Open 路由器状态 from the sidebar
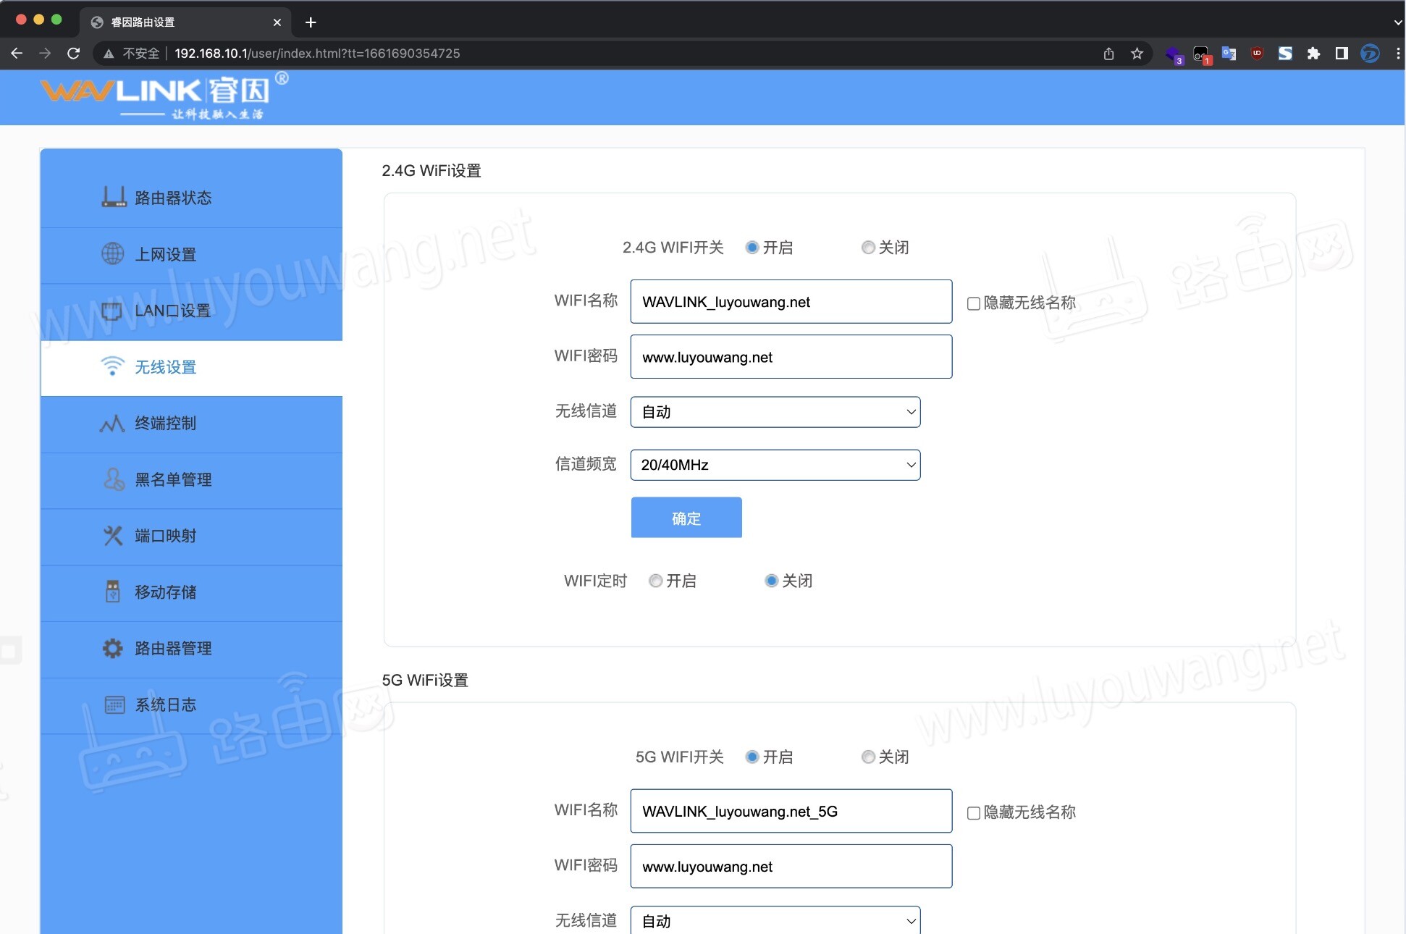This screenshot has height=934, width=1406. click(x=172, y=197)
